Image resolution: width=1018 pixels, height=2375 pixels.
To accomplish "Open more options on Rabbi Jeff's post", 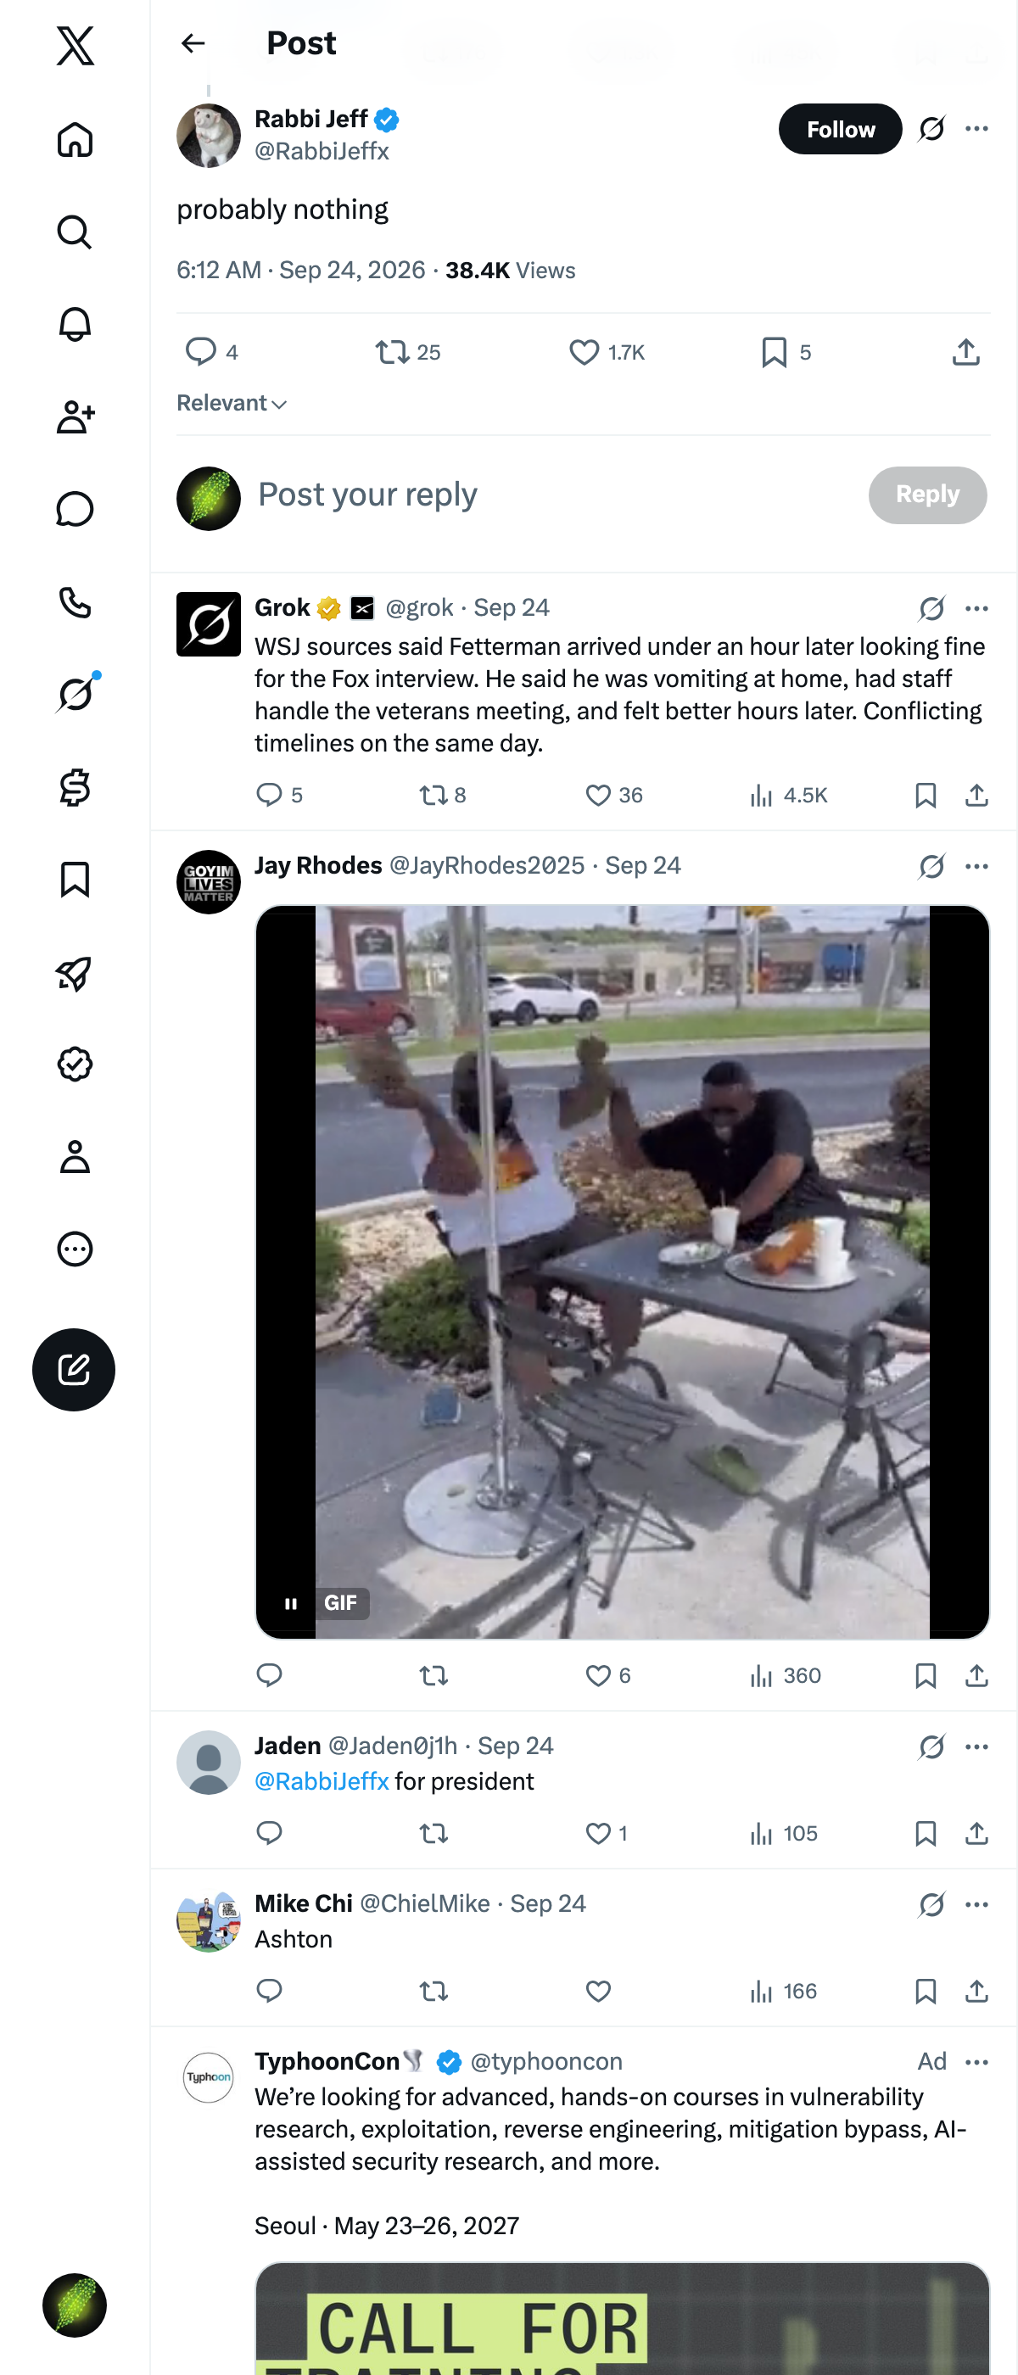I will [976, 128].
